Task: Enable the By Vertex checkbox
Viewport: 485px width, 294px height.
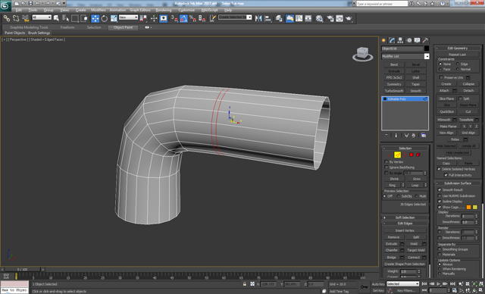Action: [x=386, y=161]
